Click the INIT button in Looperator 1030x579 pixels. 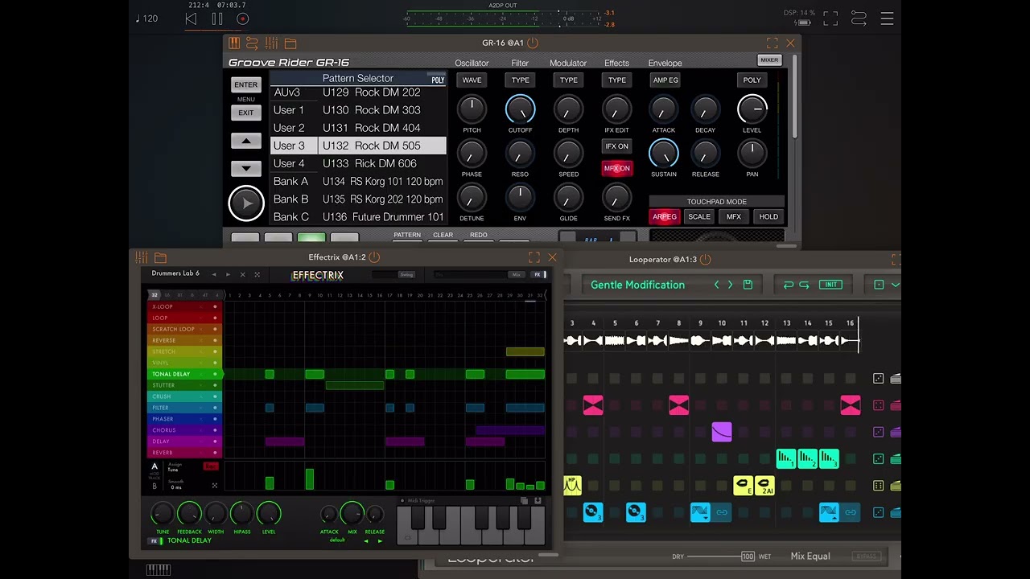pos(830,285)
